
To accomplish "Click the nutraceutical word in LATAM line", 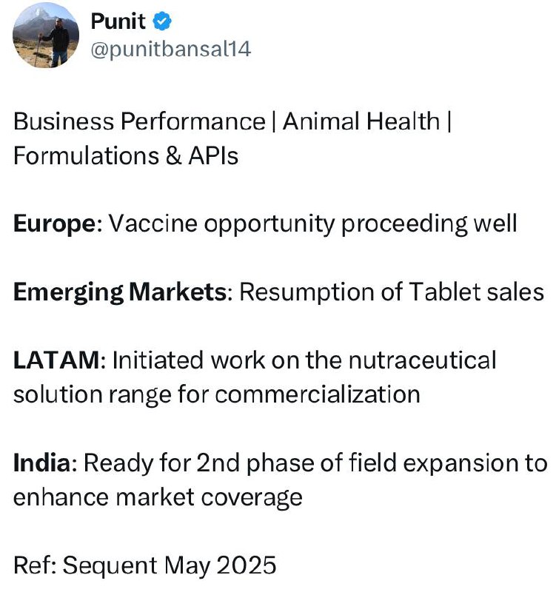I will click(x=422, y=360).
